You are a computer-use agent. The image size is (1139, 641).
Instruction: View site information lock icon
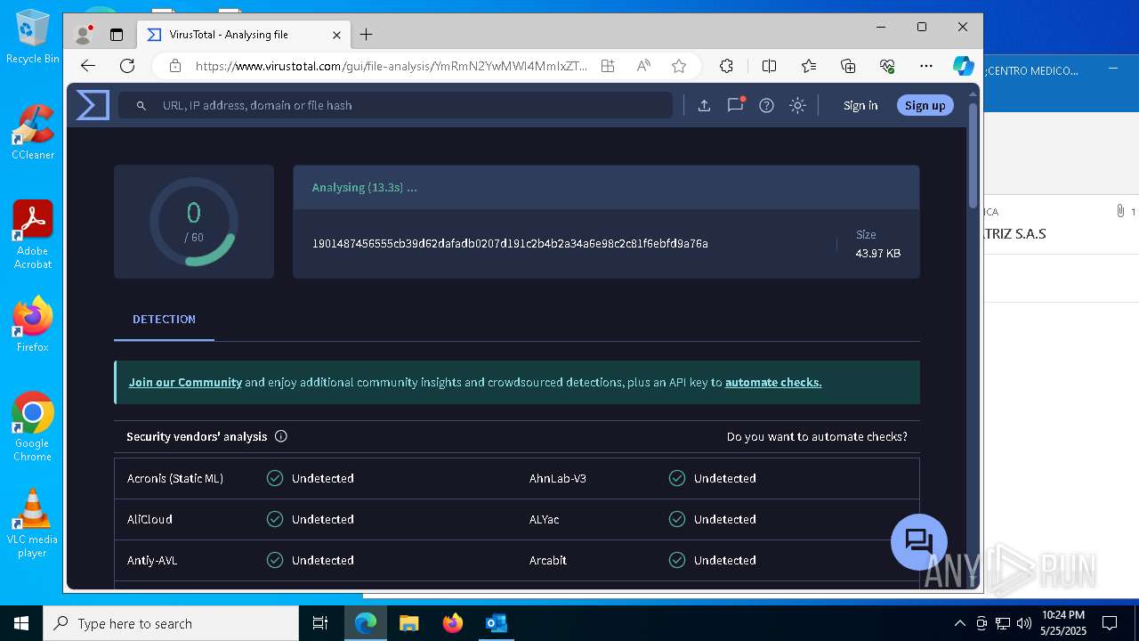[x=175, y=66]
